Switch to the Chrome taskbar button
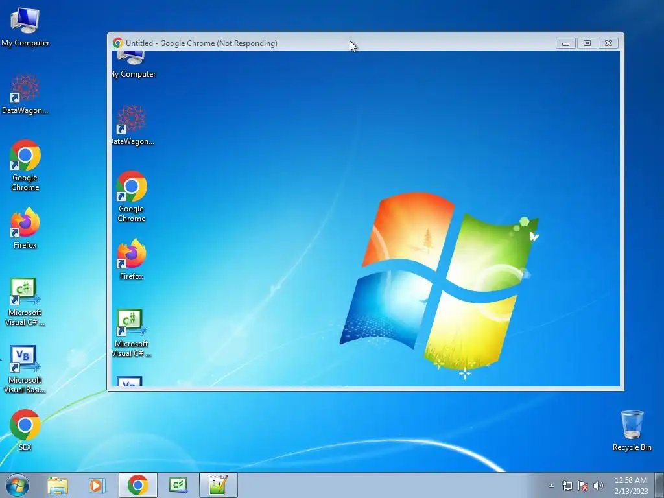Image resolution: width=664 pixels, height=498 pixels. (x=137, y=485)
